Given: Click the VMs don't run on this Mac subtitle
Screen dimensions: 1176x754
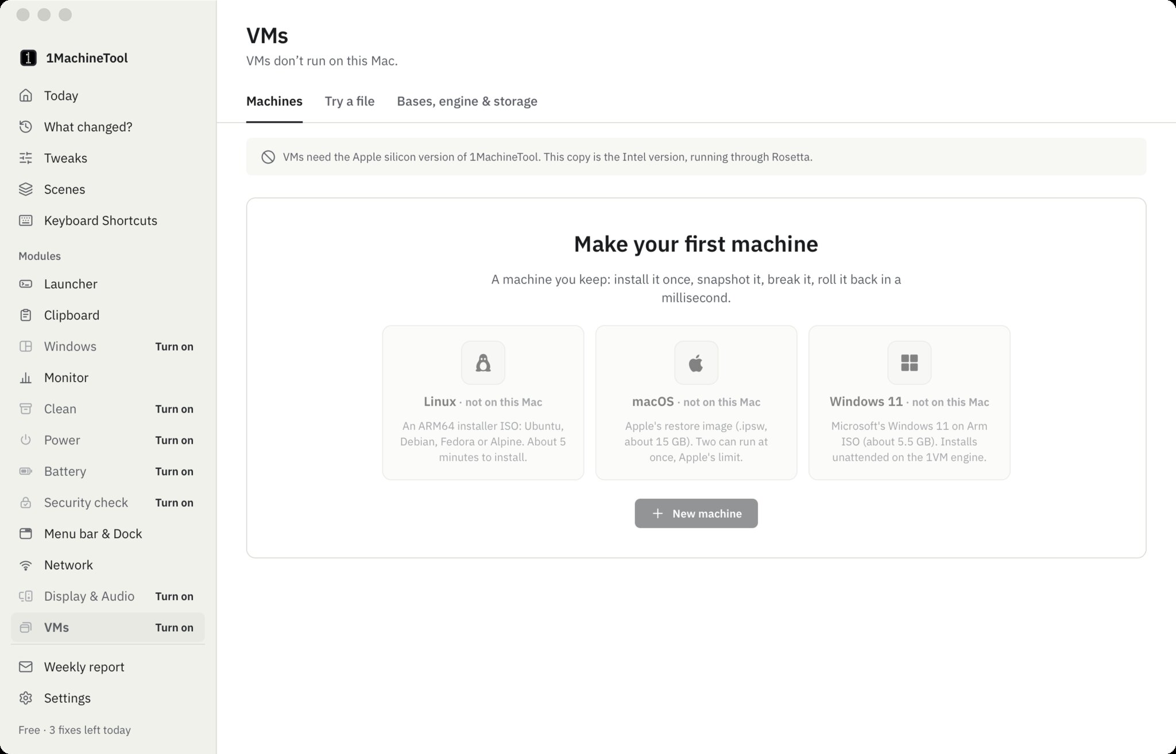Looking at the screenshot, I should point(322,61).
